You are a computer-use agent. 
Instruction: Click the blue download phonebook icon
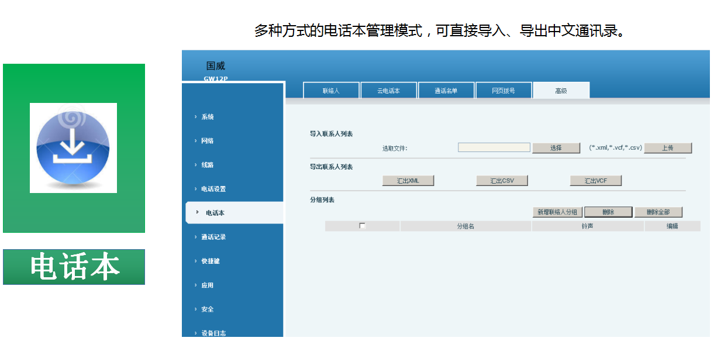(x=73, y=147)
